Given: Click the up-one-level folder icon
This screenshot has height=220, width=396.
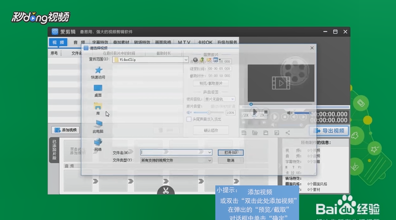Looking at the screenshot, I should [202, 60].
